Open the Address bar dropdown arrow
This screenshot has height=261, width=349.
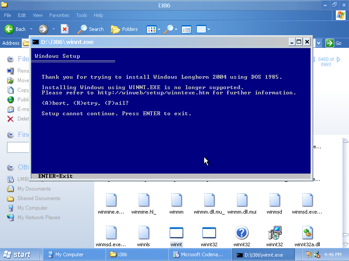(318, 43)
